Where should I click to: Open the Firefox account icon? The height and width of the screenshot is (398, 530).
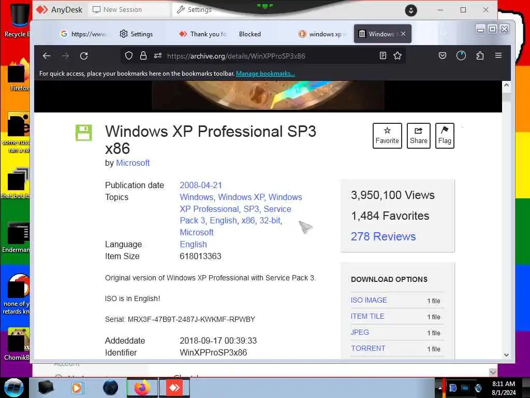pyautogui.click(x=461, y=56)
